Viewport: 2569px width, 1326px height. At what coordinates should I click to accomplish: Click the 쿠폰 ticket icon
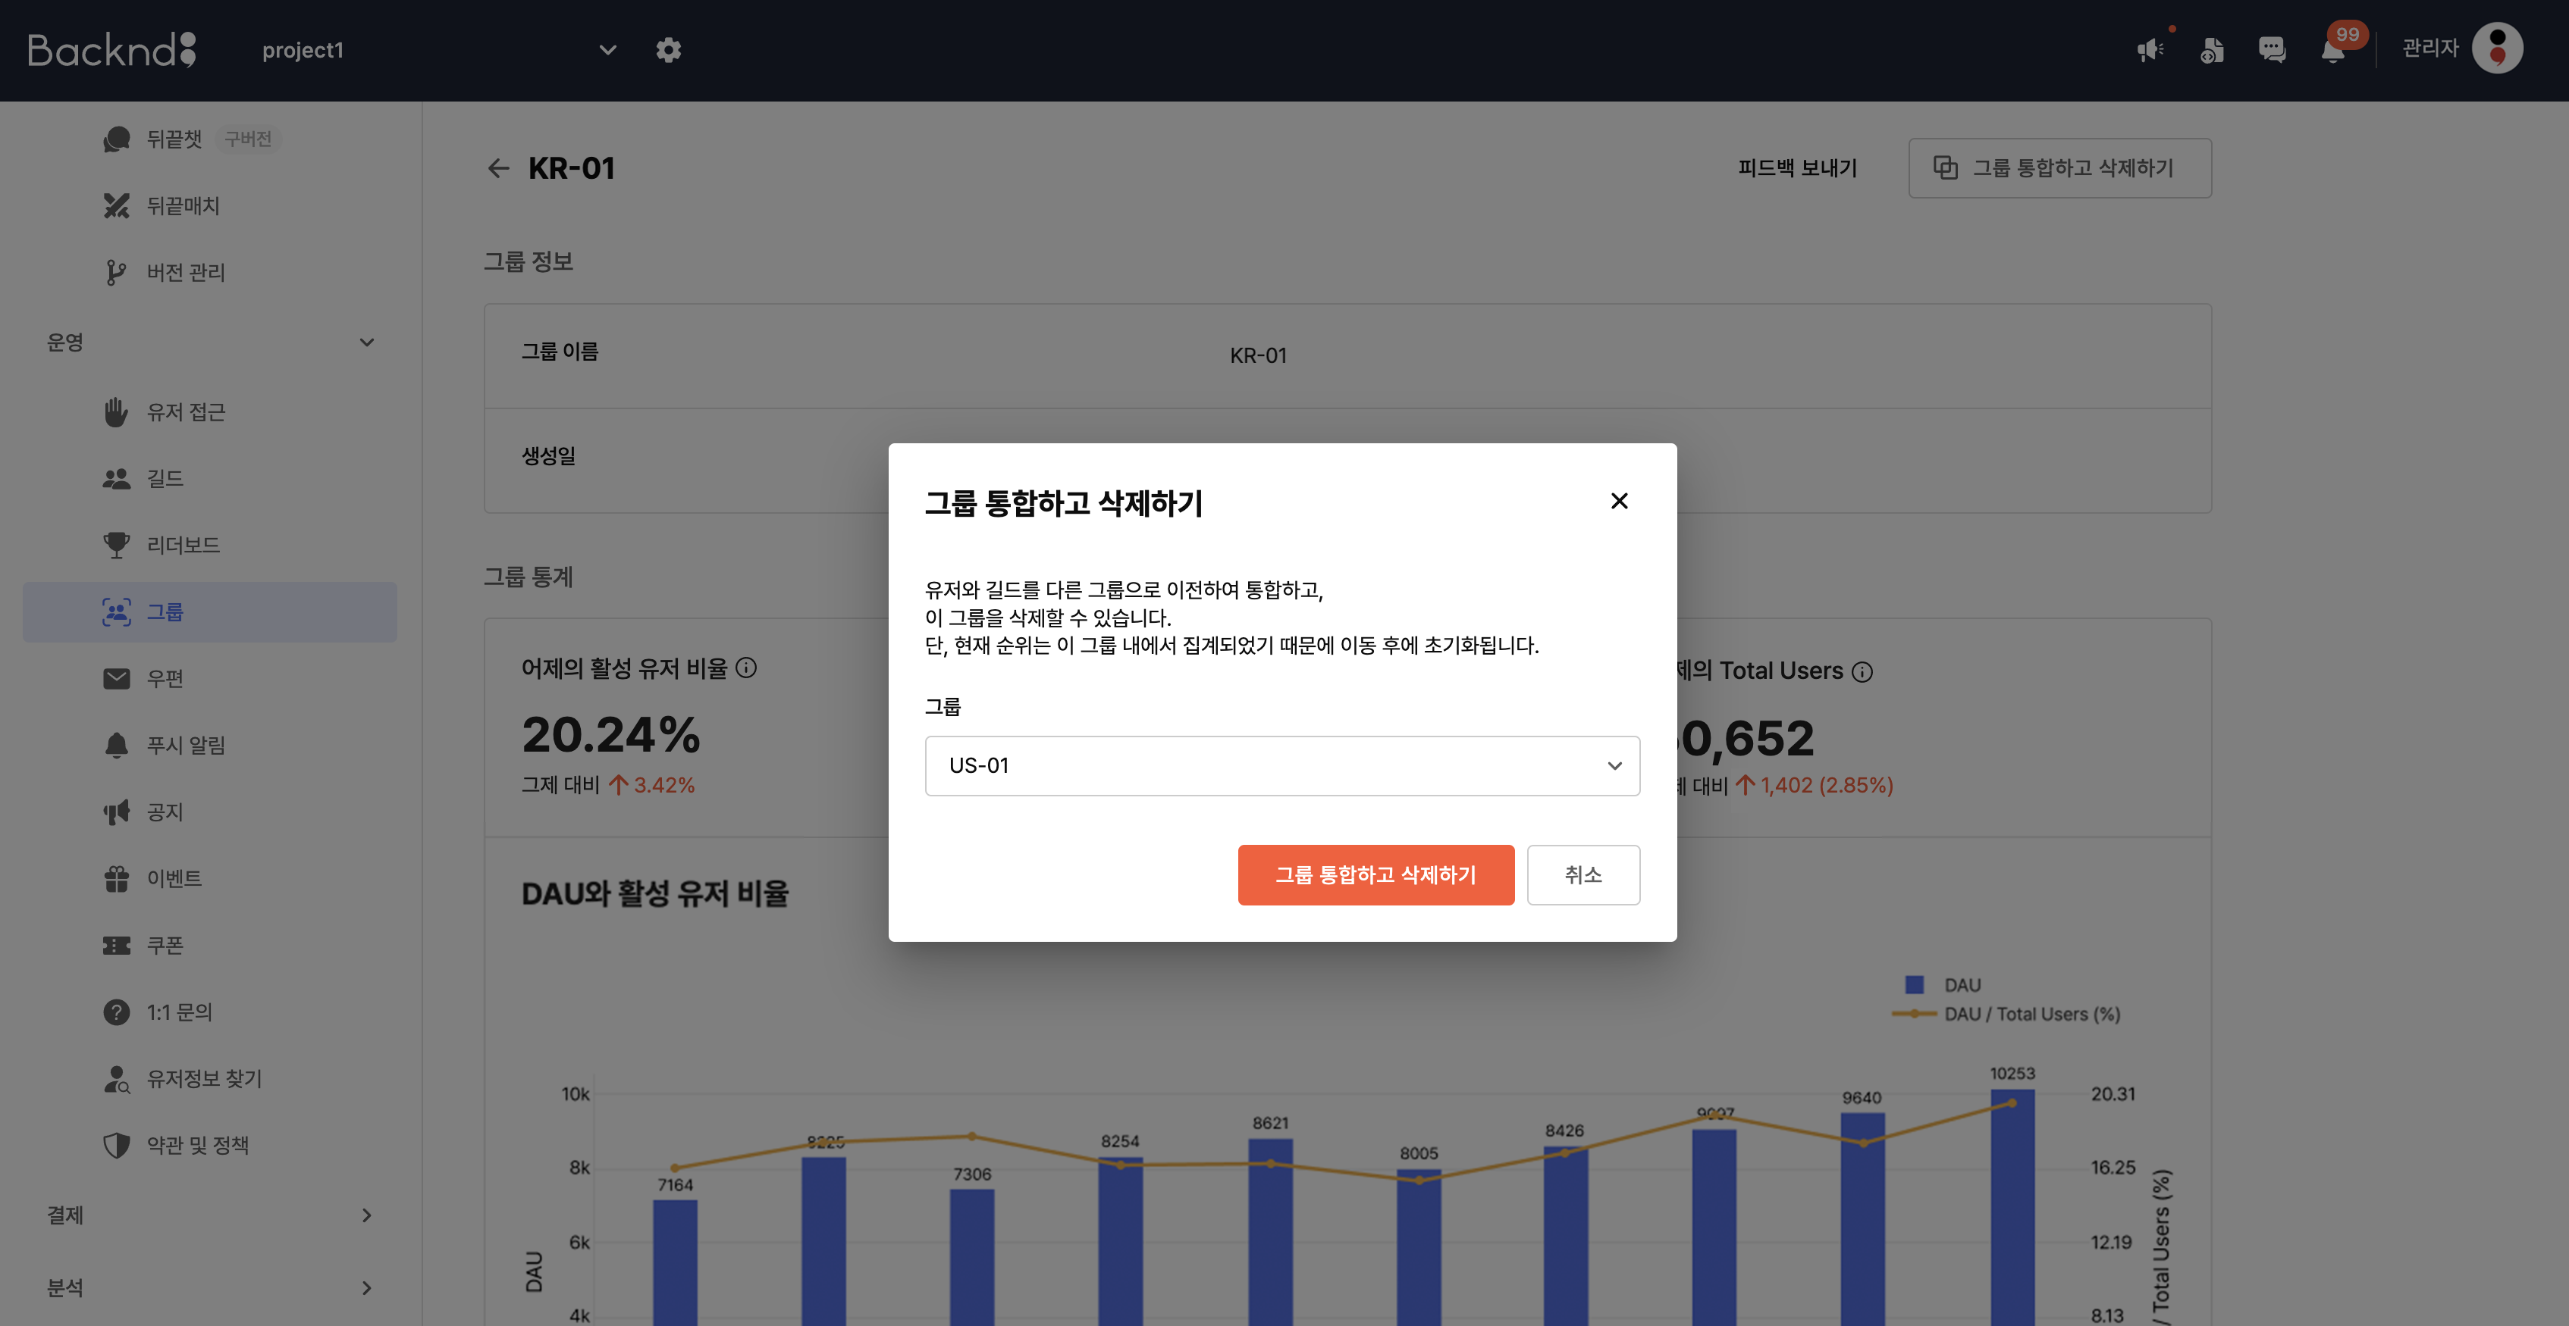(117, 946)
